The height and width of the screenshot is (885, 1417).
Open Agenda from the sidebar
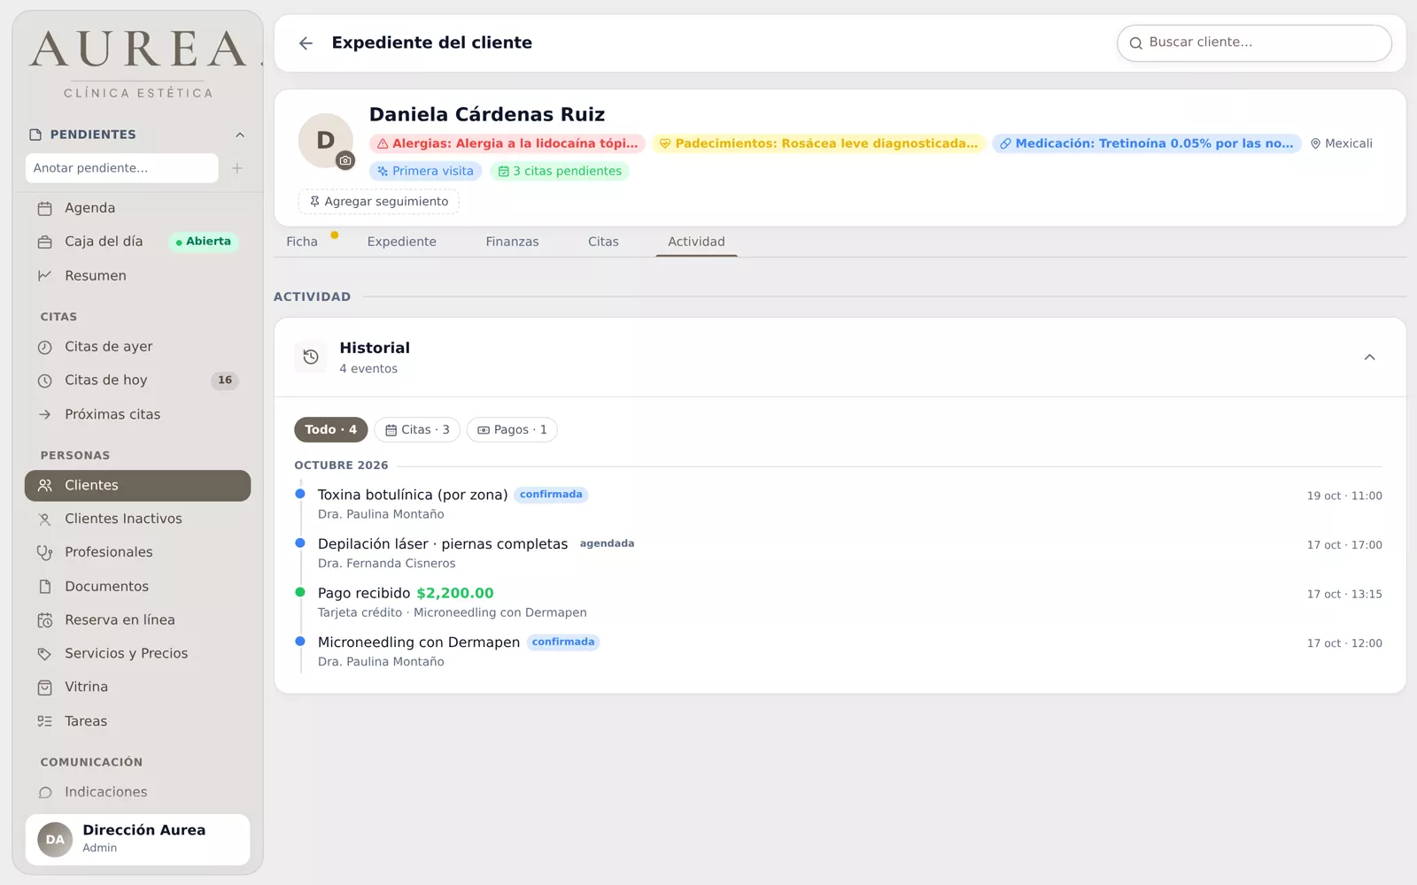tap(137, 208)
